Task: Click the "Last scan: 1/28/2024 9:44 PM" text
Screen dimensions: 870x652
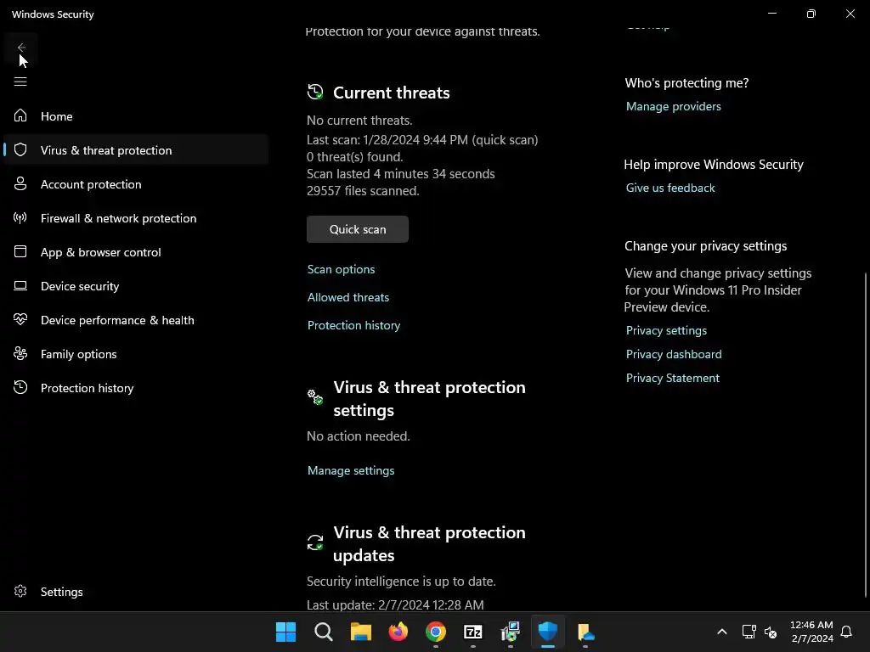Action: (387, 140)
